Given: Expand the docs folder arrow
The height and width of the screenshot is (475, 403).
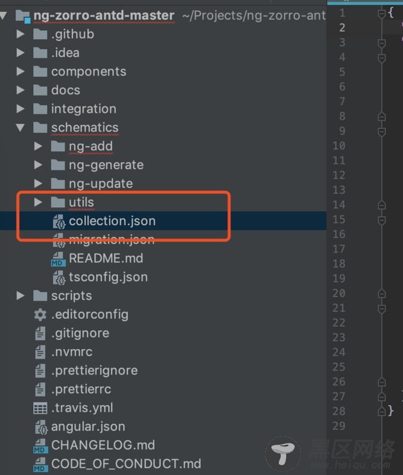Looking at the screenshot, I should click(x=21, y=90).
